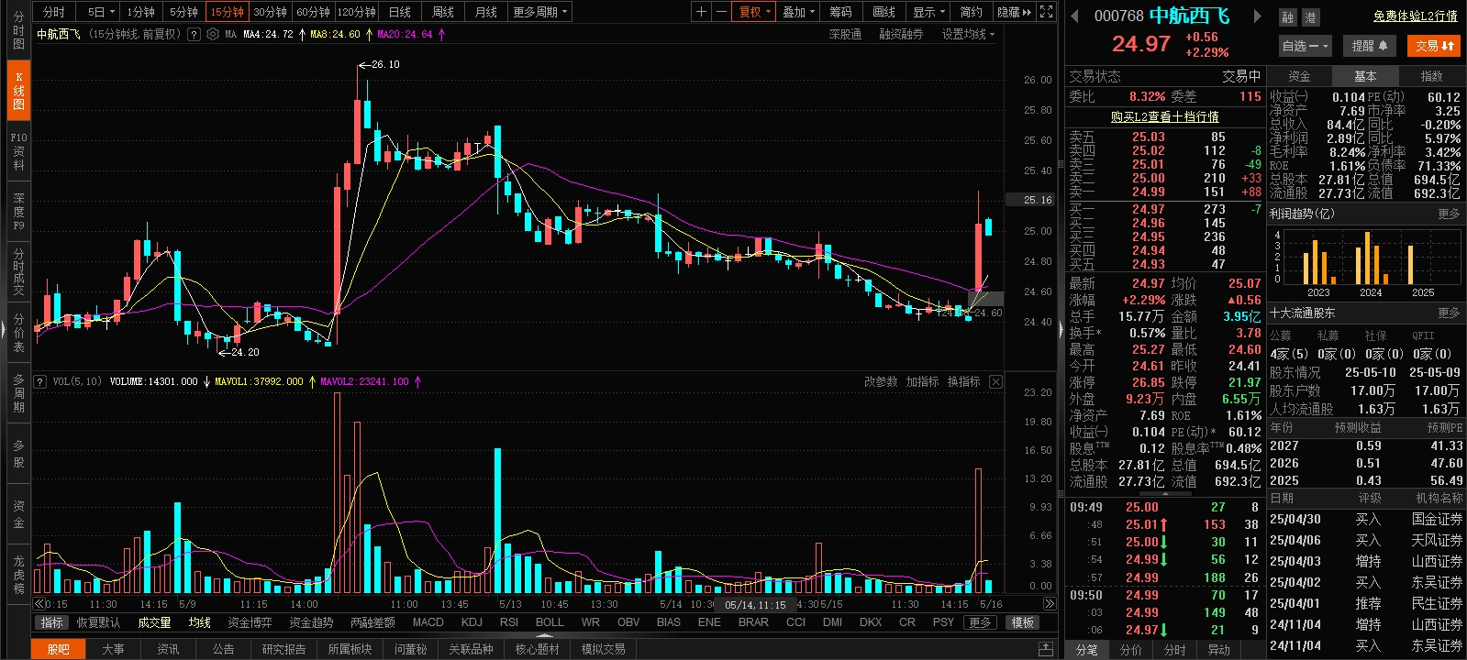This screenshot has height=660, width=1467.
Task: Click 深股通 label
Action: pyautogui.click(x=845, y=34)
